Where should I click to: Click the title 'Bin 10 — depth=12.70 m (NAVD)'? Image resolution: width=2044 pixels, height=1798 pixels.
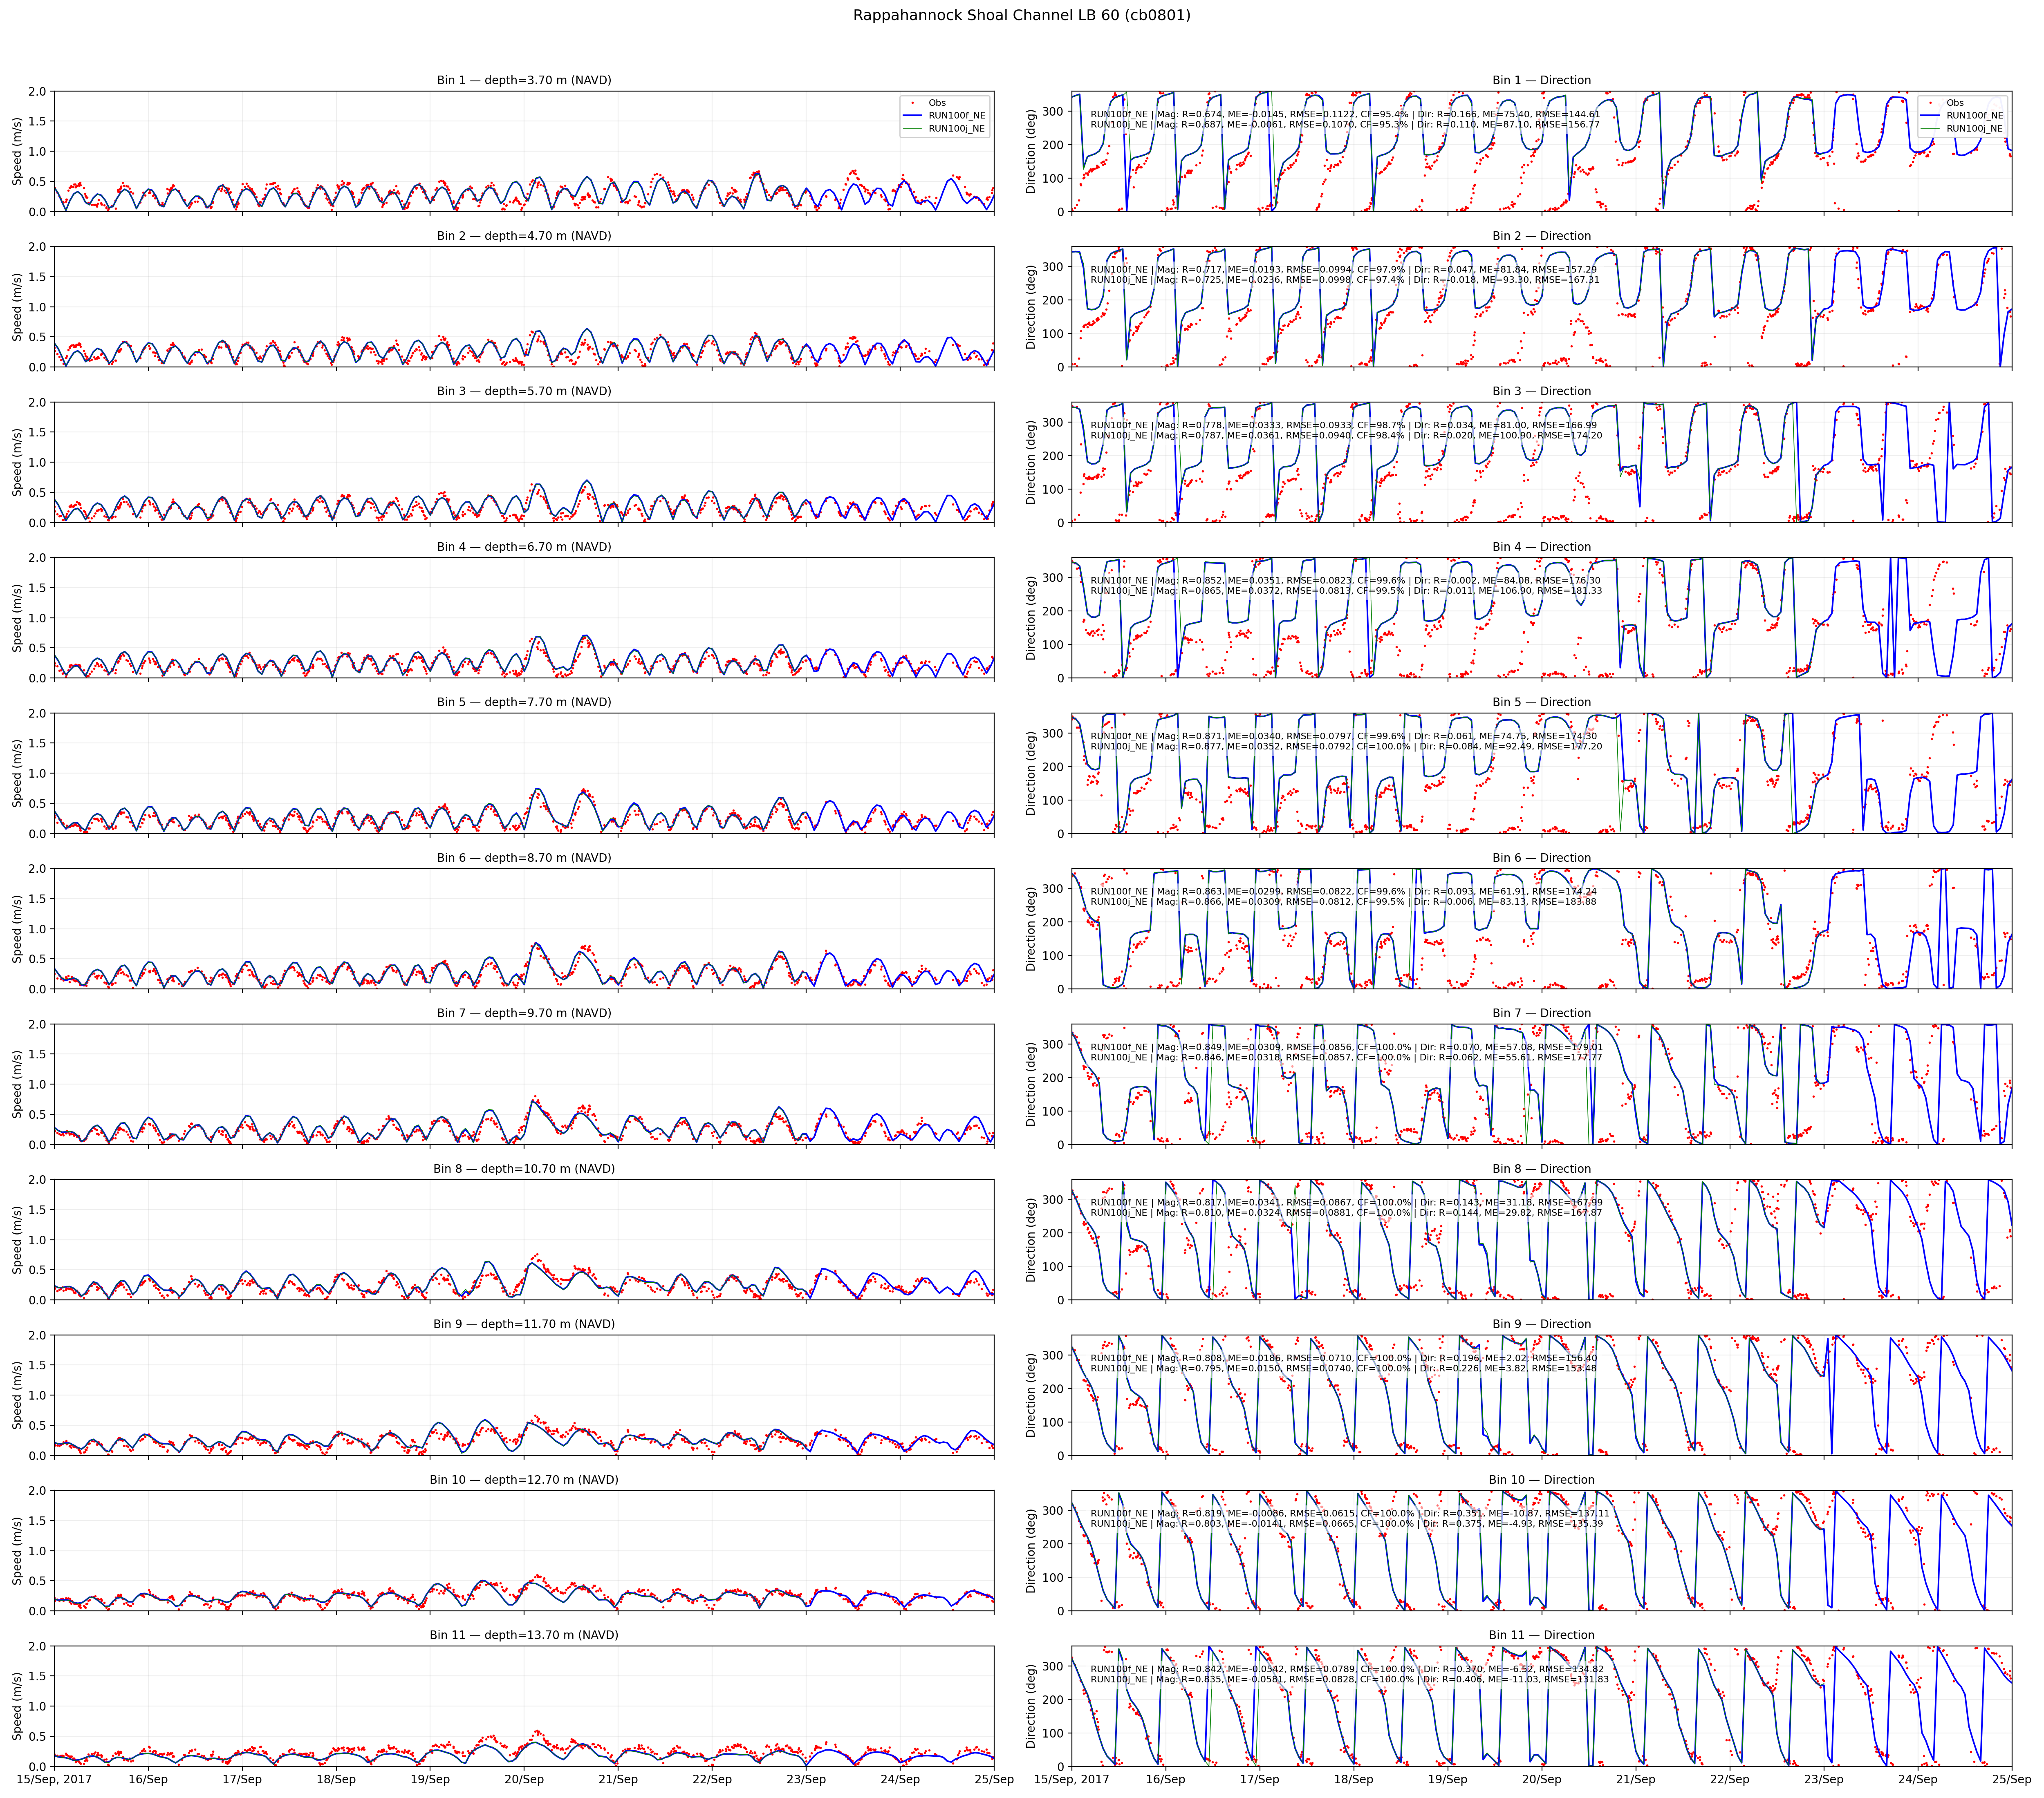coord(524,1479)
